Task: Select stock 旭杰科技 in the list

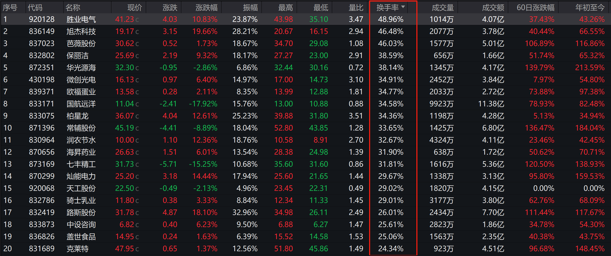Action: click(81, 31)
